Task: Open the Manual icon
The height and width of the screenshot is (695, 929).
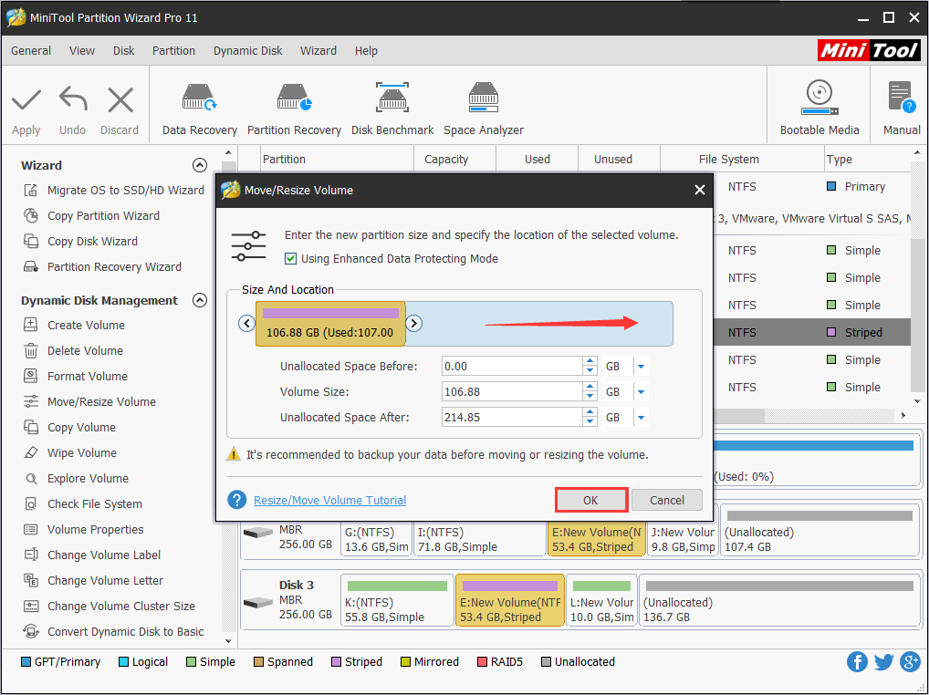Action: [x=901, y=97]
